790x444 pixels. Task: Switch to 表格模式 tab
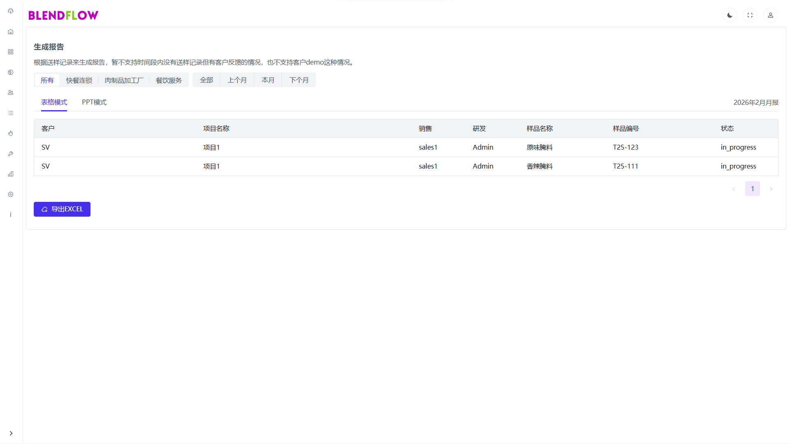[54, 102]
